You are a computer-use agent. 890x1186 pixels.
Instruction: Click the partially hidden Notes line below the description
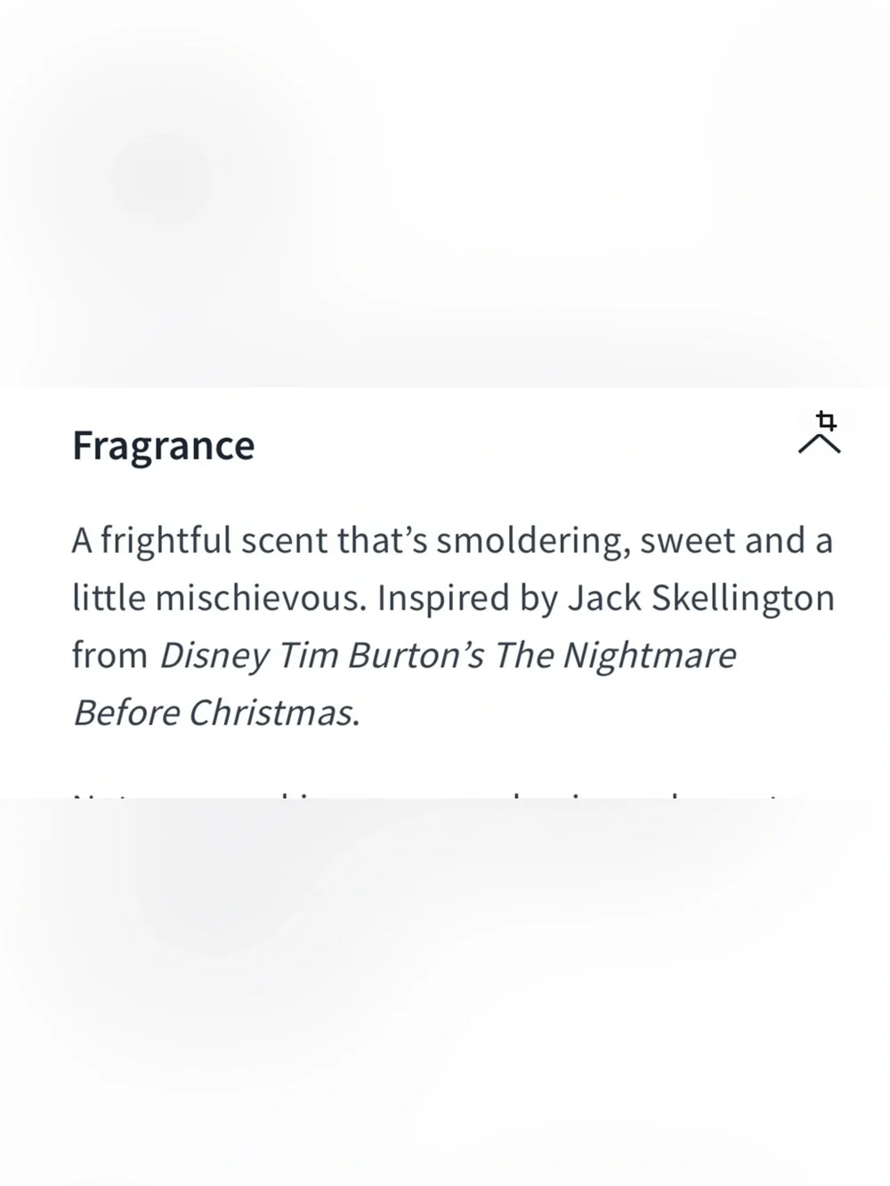[427, 794]
